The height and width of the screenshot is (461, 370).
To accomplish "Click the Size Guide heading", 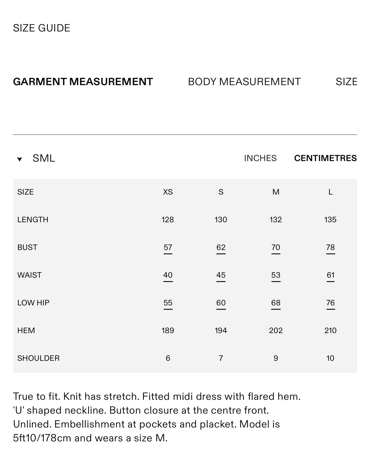I will click(41, 28).
